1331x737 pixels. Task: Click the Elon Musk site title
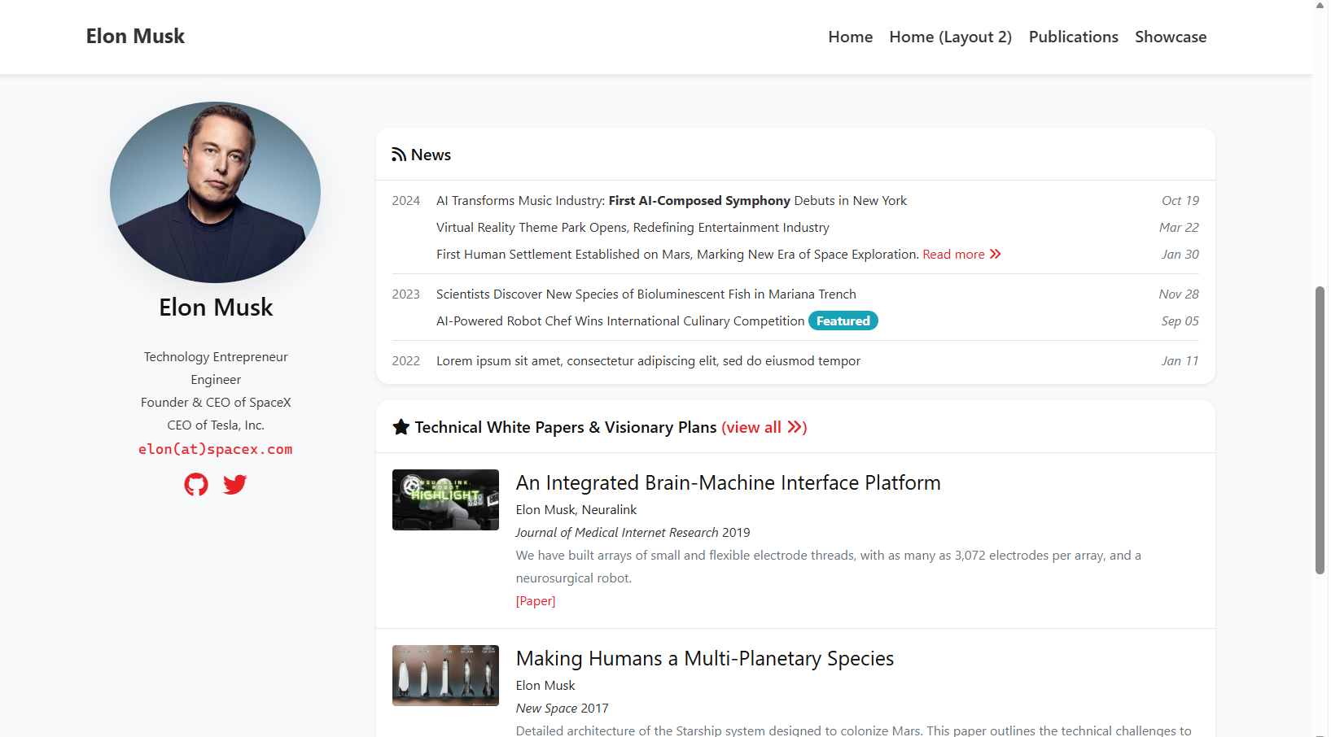(135, 37)
